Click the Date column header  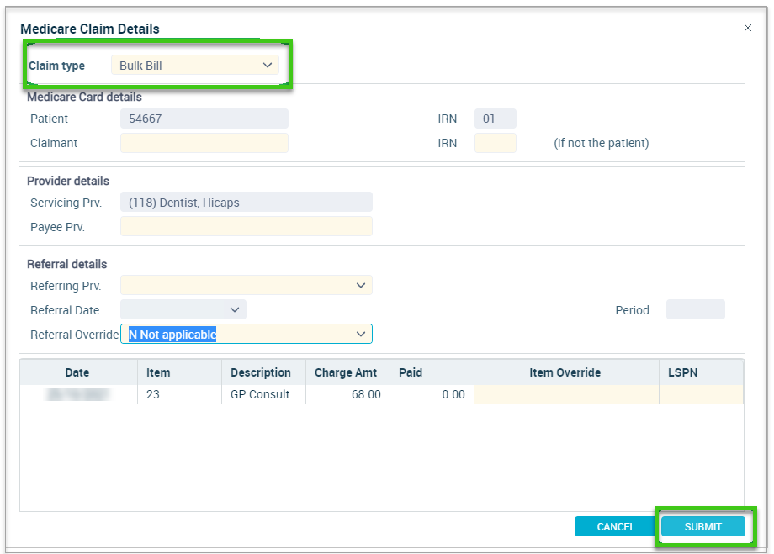pyautogui.click(x=78, y=372)
